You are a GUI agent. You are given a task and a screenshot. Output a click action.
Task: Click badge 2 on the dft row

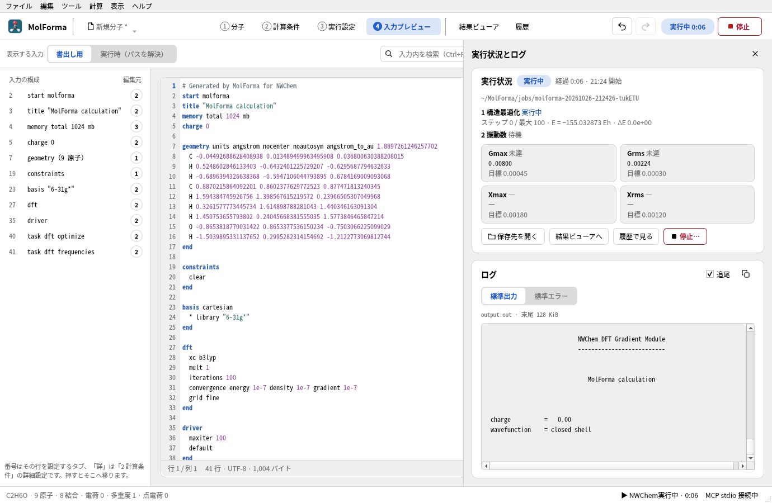point(136,205)
